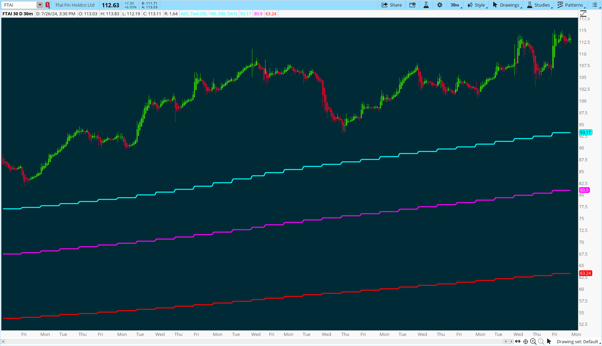This screenshot has width=602, height=346.
Task: Click the O: 113.03 open value
Action: click(x=88, y=14)
